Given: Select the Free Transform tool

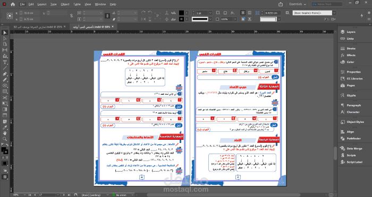Looking at the screenshot, I should [x=5, y=103].
